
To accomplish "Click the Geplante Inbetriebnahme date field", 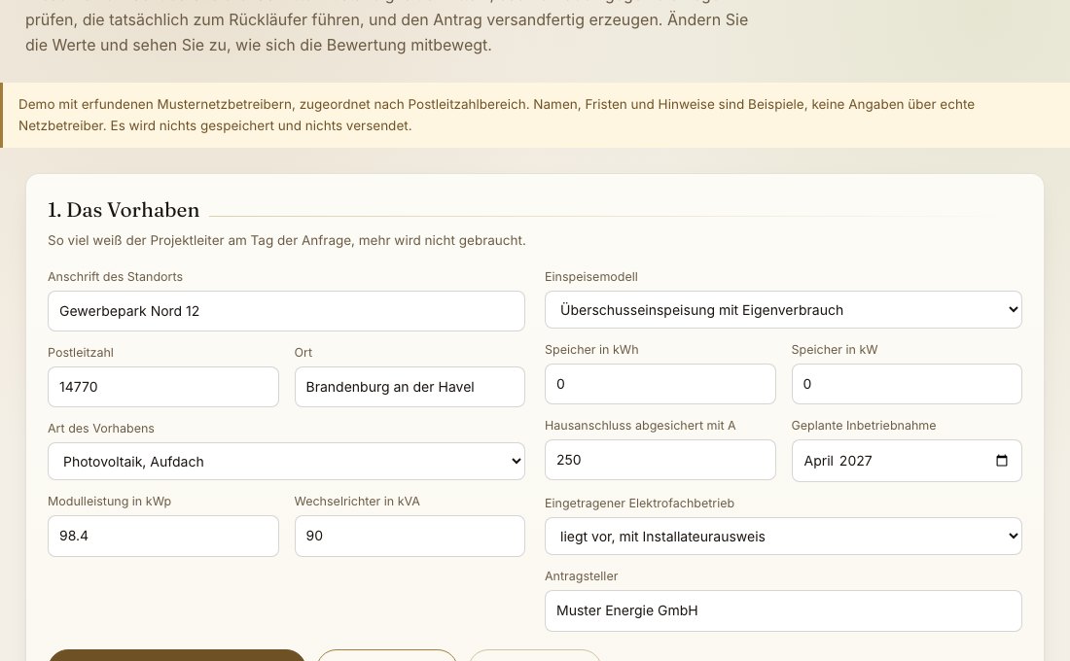I will coord(907,461).
